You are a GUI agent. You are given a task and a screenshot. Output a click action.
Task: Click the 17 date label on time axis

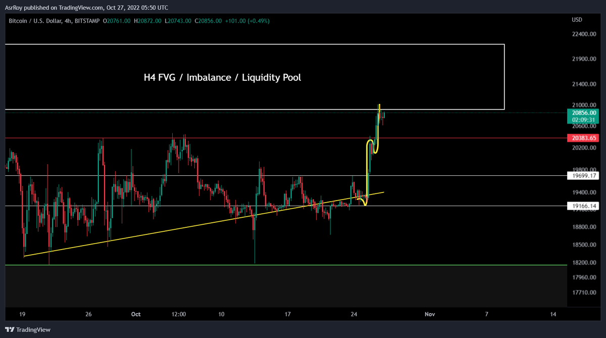287,314
